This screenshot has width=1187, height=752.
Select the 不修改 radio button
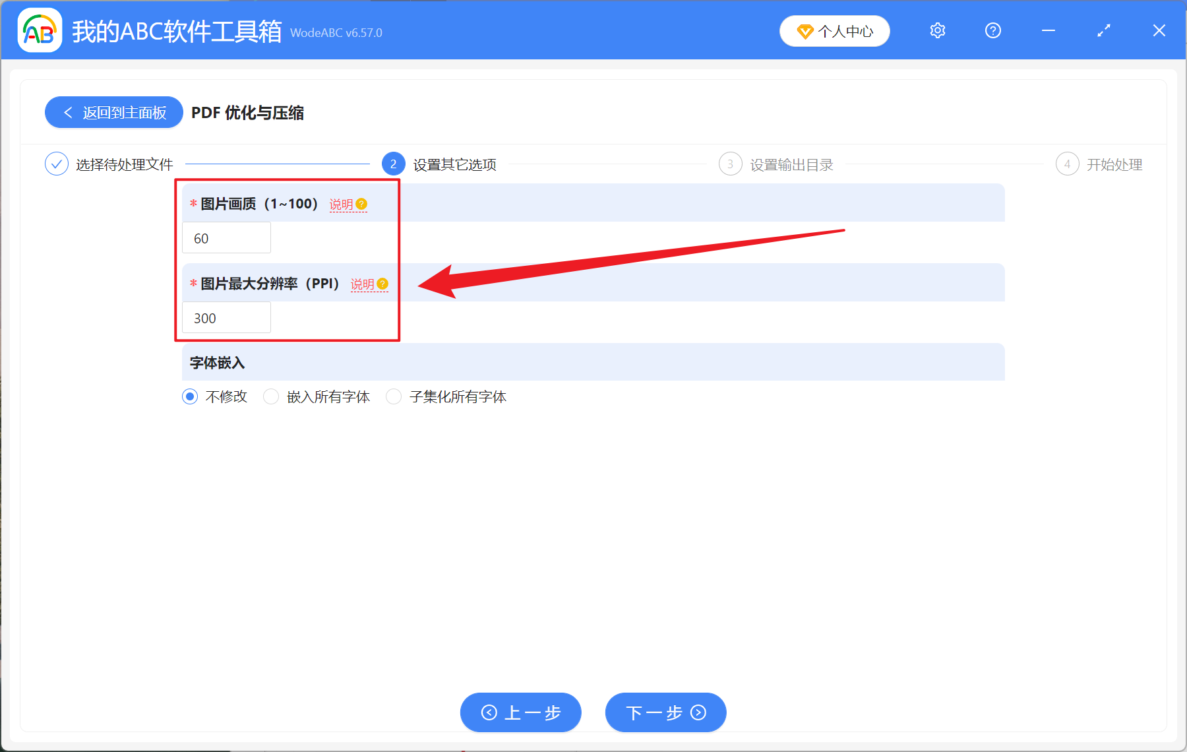click(190, 396)
